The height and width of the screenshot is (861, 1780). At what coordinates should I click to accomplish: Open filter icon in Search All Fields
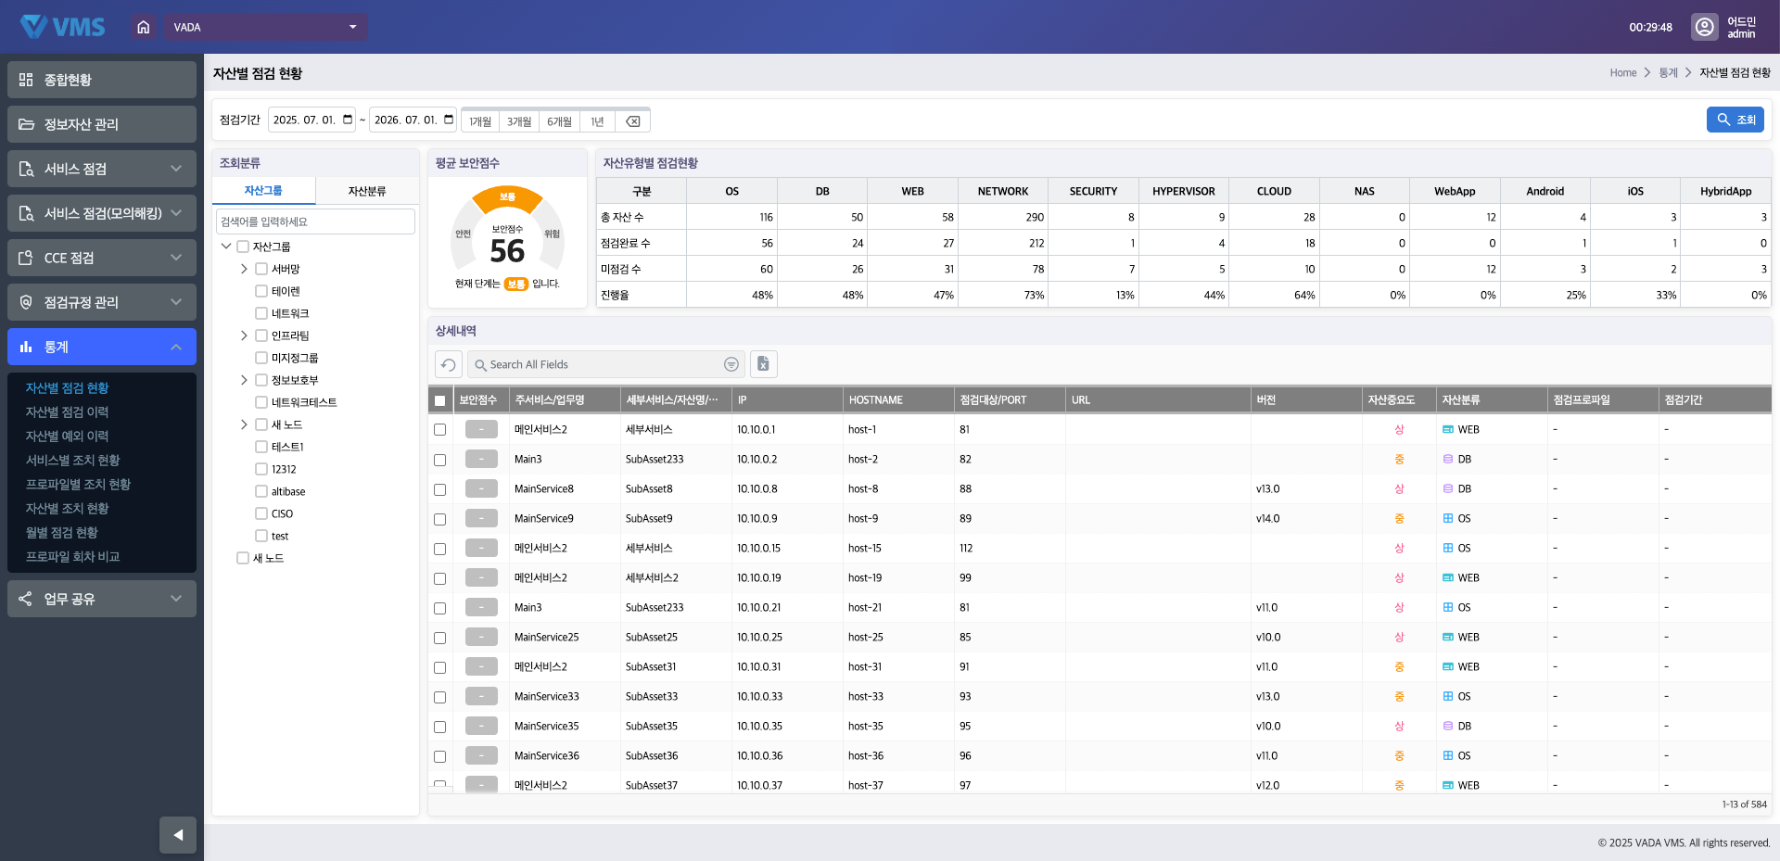coord(731,364)
